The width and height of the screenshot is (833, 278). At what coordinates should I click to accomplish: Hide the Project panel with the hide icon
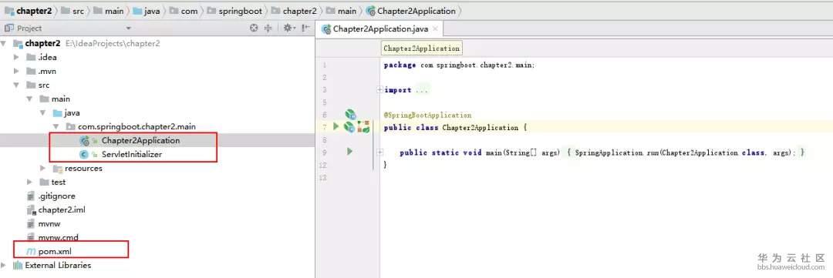[305, 28]
